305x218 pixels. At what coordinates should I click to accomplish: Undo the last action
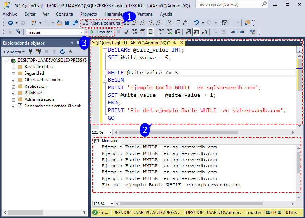tap(197, 23)
